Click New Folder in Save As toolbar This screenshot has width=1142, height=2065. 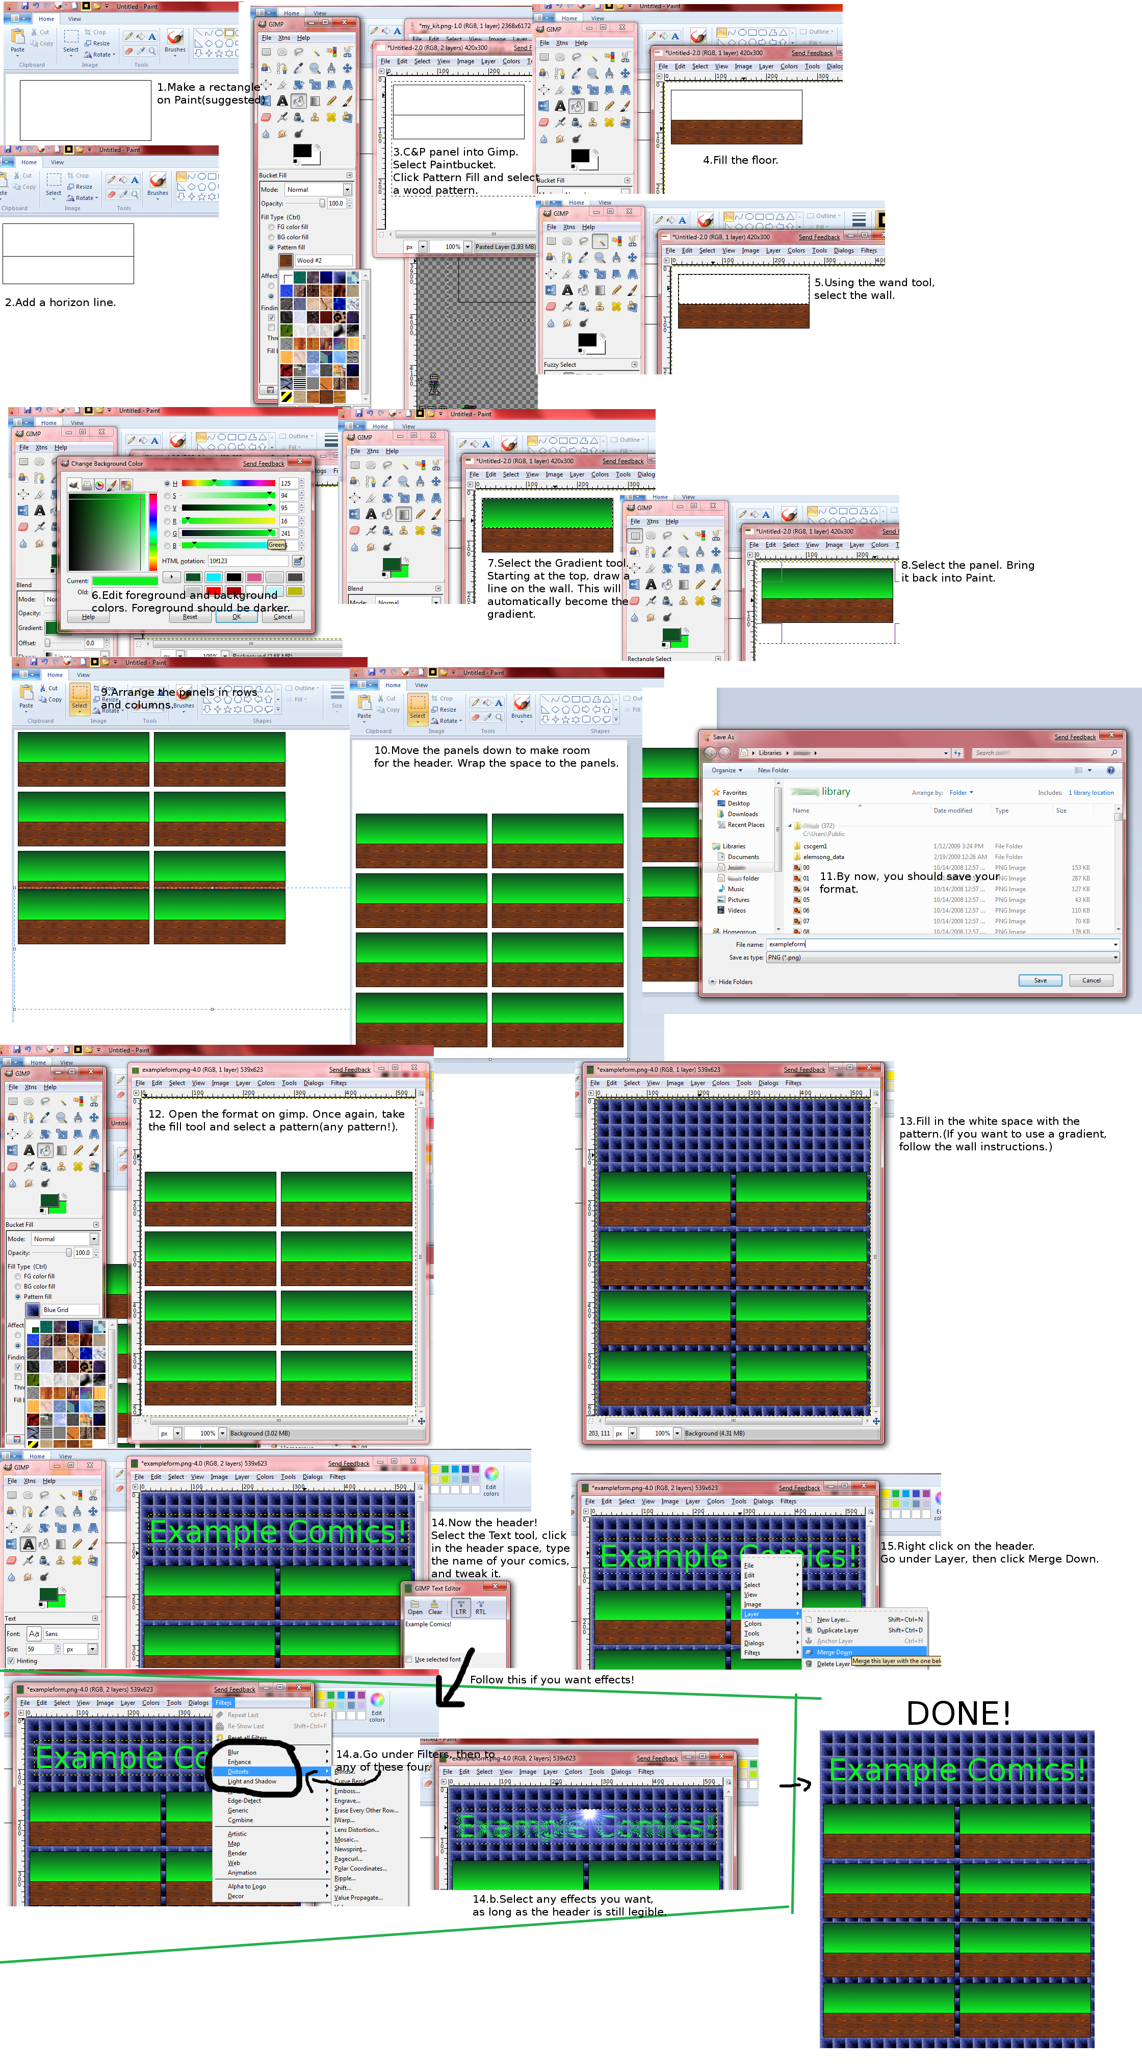tap(773, 770)
